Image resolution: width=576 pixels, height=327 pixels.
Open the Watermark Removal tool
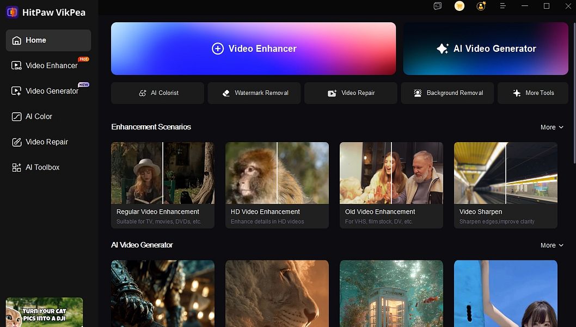tap(254, 93)
